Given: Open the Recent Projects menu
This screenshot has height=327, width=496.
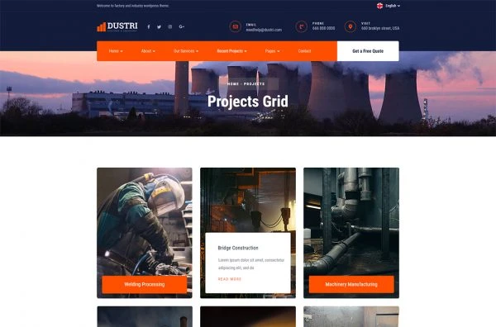Looking at the screenshot, I should (231, 51).
